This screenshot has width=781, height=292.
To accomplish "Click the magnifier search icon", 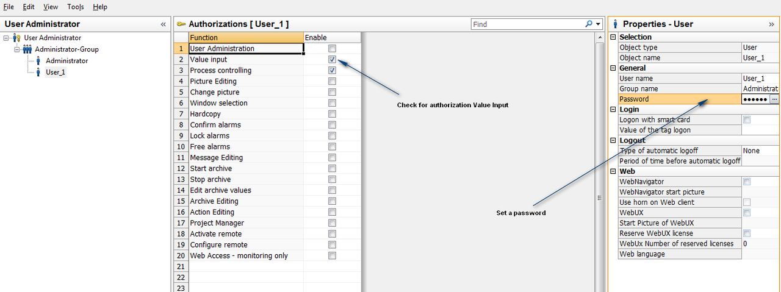I will [x=589, y=24].
